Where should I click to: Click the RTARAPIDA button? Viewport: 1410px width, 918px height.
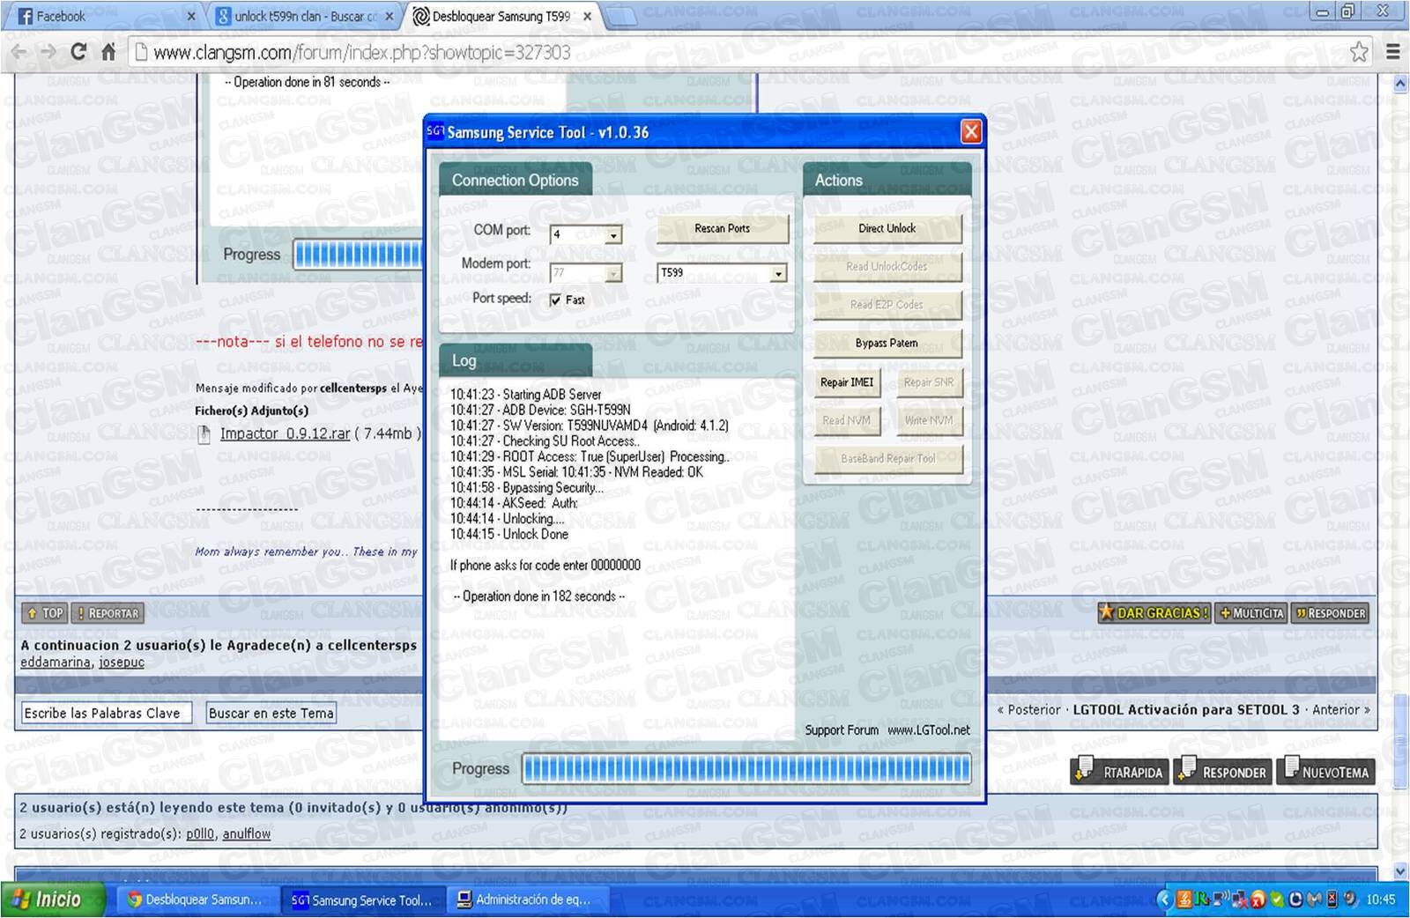pyautogui.click(x=1120, y=771)
